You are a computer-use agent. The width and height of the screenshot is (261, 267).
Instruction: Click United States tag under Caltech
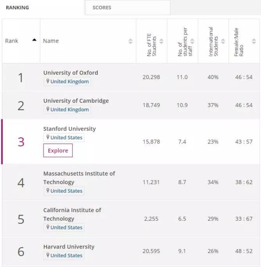(64, 228)
